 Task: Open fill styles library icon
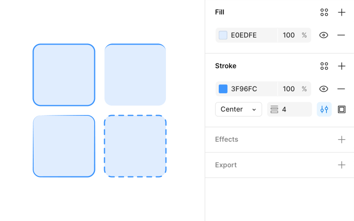click(324, 12)
